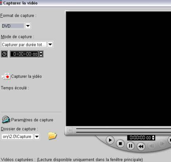Click the Paramètres de capture text link
This screenshot has width=171, height=162.
pyautogui.click(x=32, y=120)
